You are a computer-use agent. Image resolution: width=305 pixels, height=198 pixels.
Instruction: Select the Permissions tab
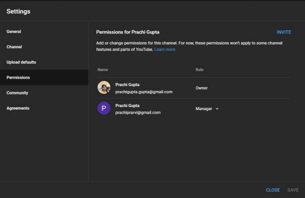pyautogui.click(x=18, y=77)
